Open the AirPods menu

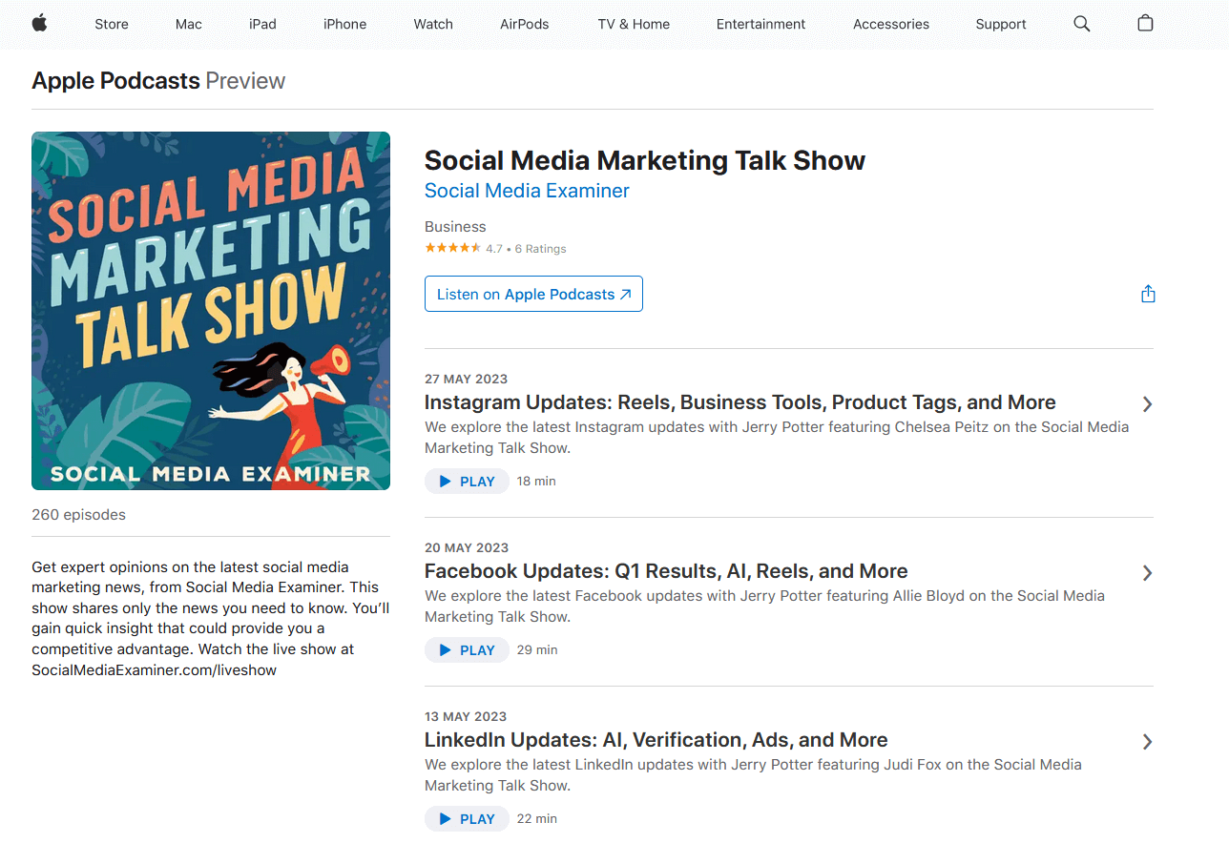525,25
